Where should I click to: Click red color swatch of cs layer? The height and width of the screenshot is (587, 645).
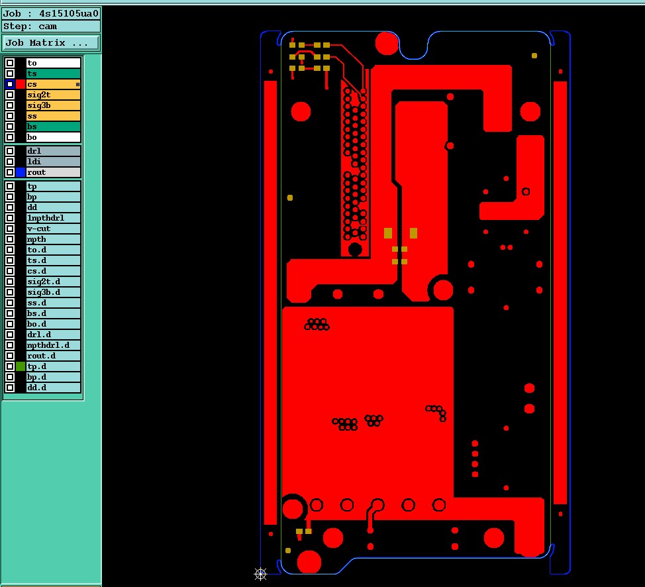coord(21,84)
